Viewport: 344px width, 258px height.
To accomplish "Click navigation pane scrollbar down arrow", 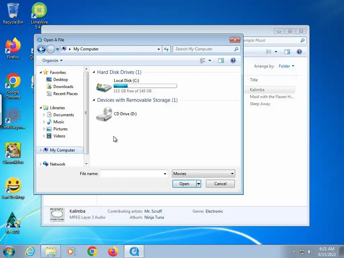I will click(86, 164).
